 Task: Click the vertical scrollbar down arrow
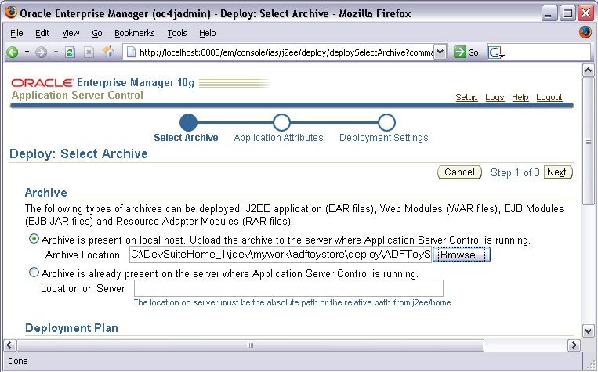(588, 330)
